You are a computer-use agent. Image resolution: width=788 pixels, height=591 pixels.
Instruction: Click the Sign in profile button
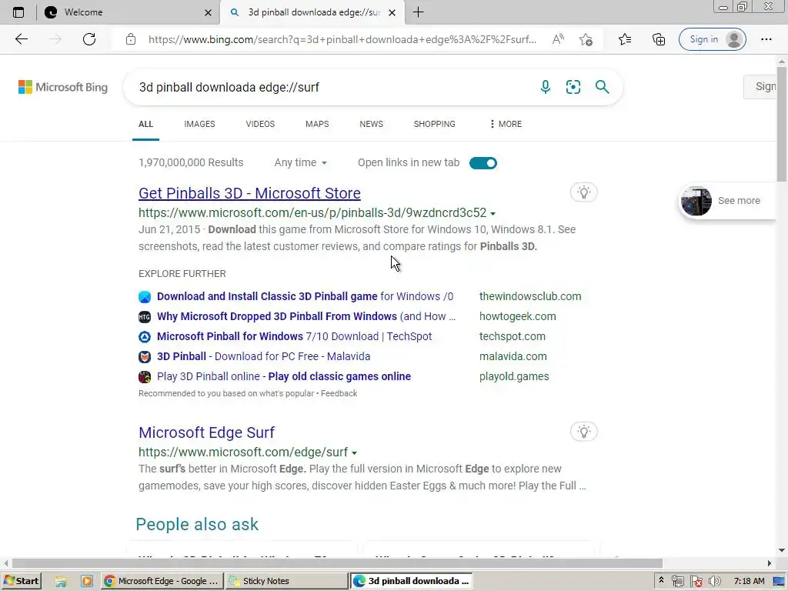pos(712,39)
